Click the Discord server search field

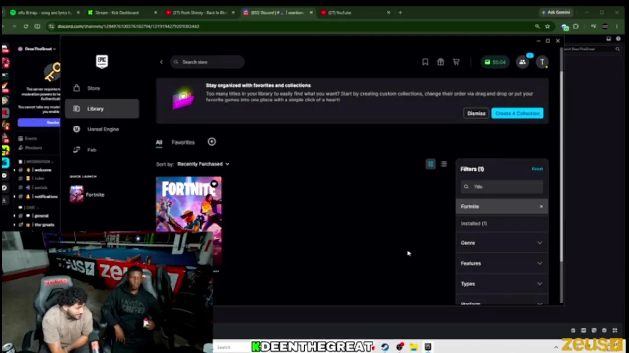pos(592,49)
